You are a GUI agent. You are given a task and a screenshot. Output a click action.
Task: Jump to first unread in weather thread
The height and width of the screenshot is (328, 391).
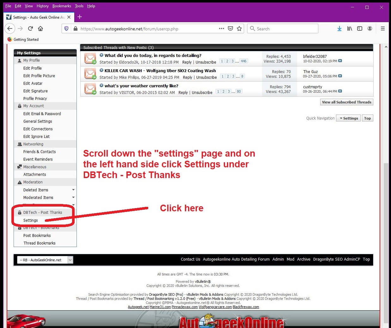[101, 85]
